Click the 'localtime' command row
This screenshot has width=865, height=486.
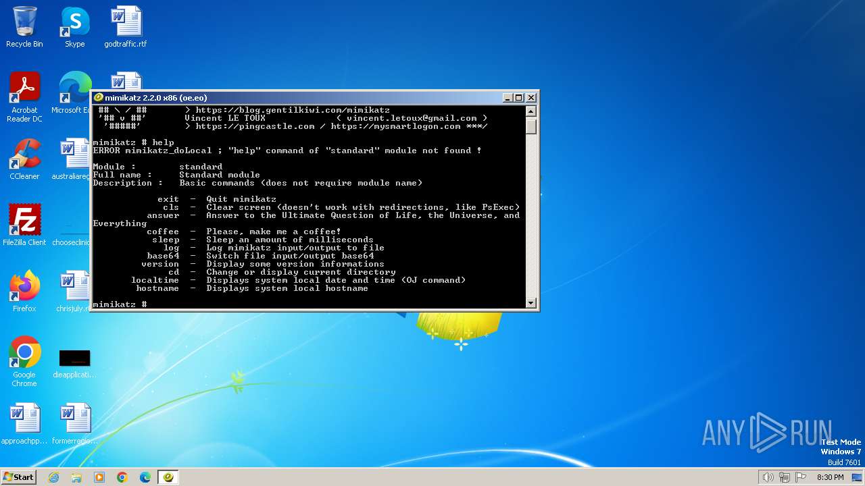pos(298,280)
